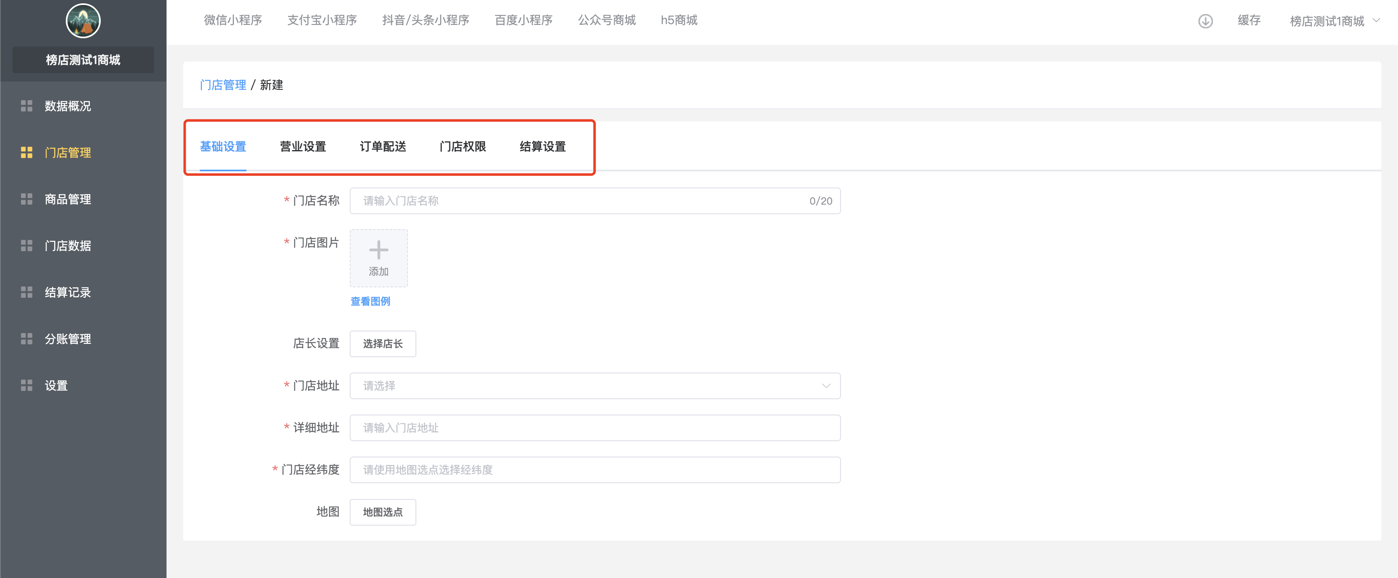The height and width of the screenshot is (578, 1398).
Task: Switch to 门店权限 tab
Action: tap(463, 146)
